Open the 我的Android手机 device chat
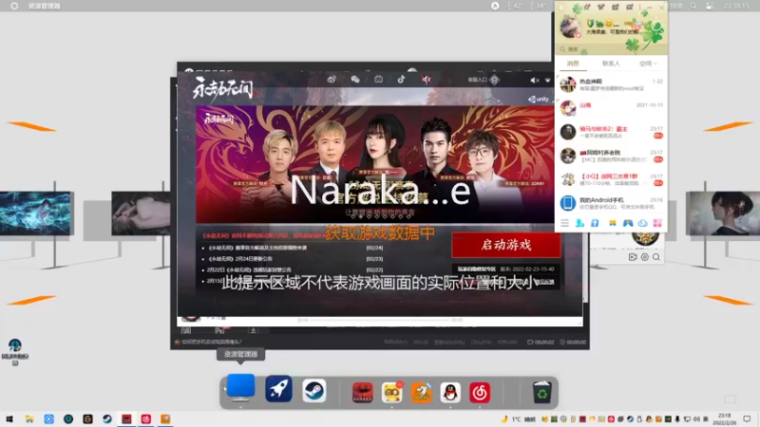The width and height of the screenshot is (760, 427). pos(611,203)
